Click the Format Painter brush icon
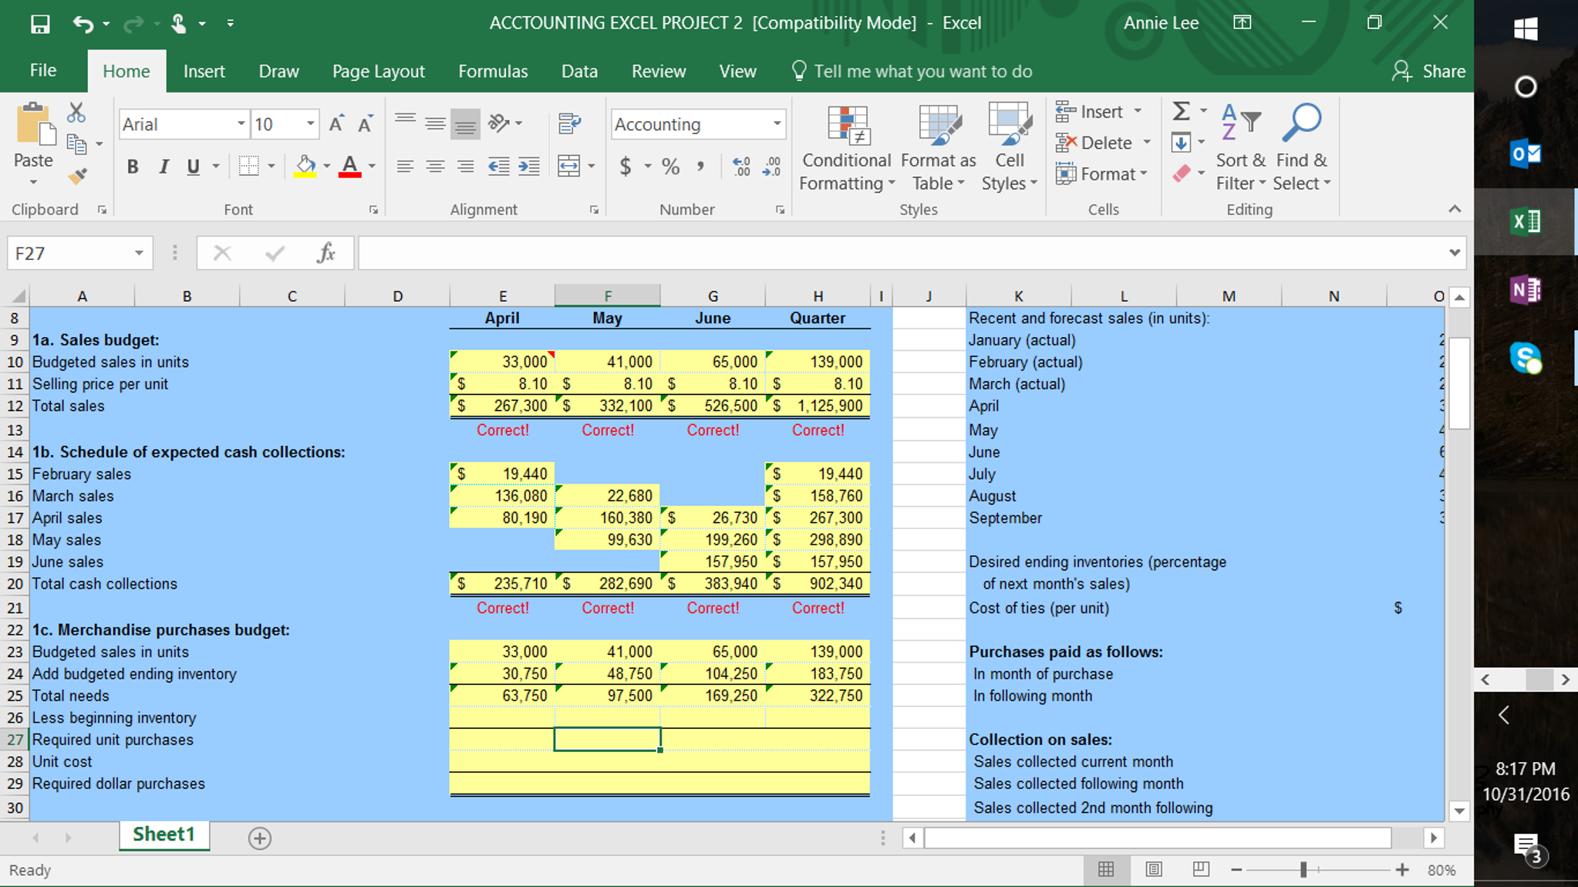The height and width of the screenshot is (887, 1578). (x=77, y=177)
